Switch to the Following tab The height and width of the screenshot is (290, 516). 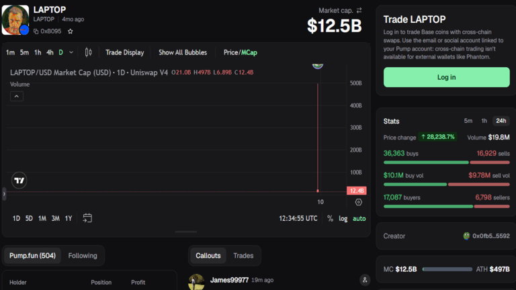click(x=83, y=256)
